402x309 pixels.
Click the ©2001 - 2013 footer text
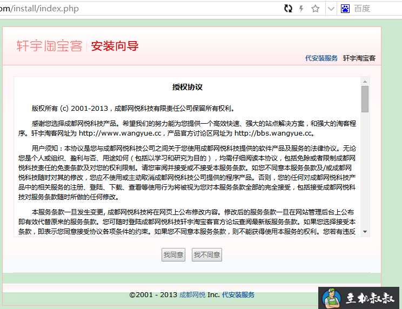tap(153, 295)
